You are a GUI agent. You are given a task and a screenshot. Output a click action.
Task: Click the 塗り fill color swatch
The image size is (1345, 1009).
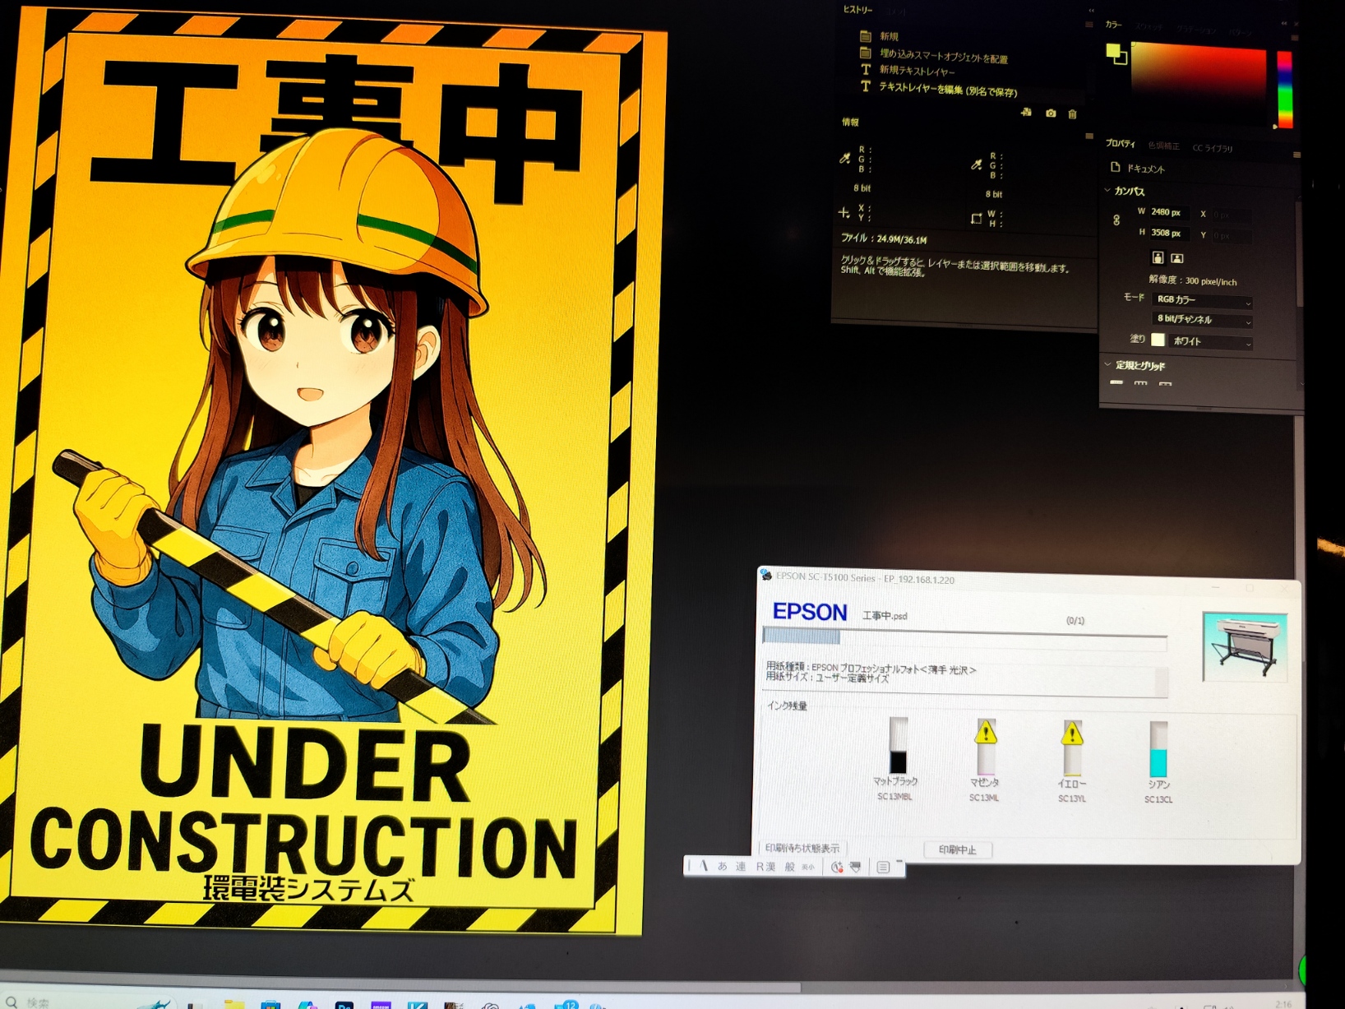click(1158, 339)
